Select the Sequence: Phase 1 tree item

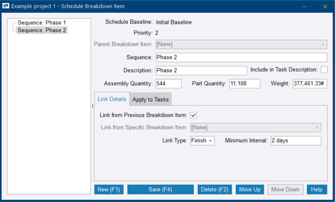pos(42,22)
